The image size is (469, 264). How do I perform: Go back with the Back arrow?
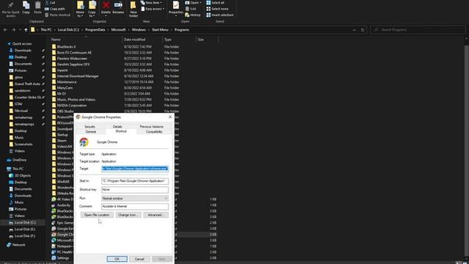(5, 30)
